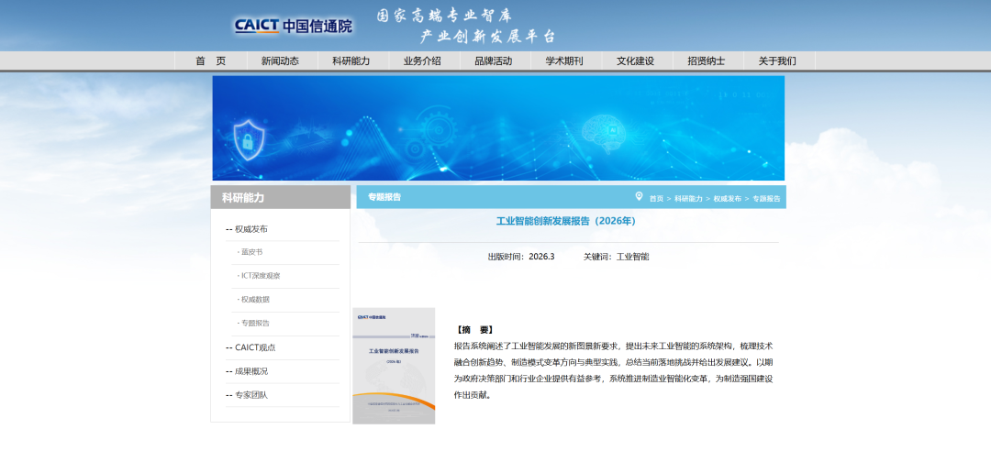Screen dimensions: 991x451
Task: Select CAICT观点 in the sidebar
Action: pos(255,347)
